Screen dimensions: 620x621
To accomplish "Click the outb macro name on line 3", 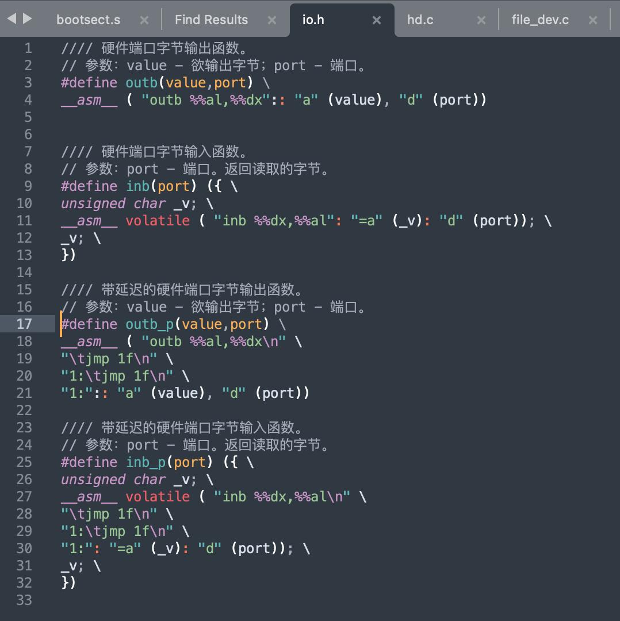I will 142,83.
